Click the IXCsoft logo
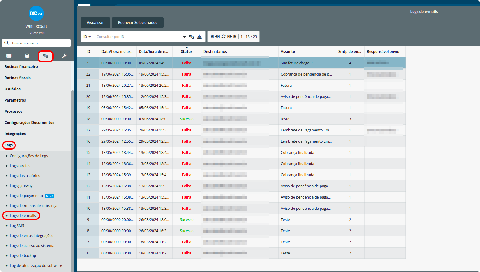480x272 pixels. point(36,13)
